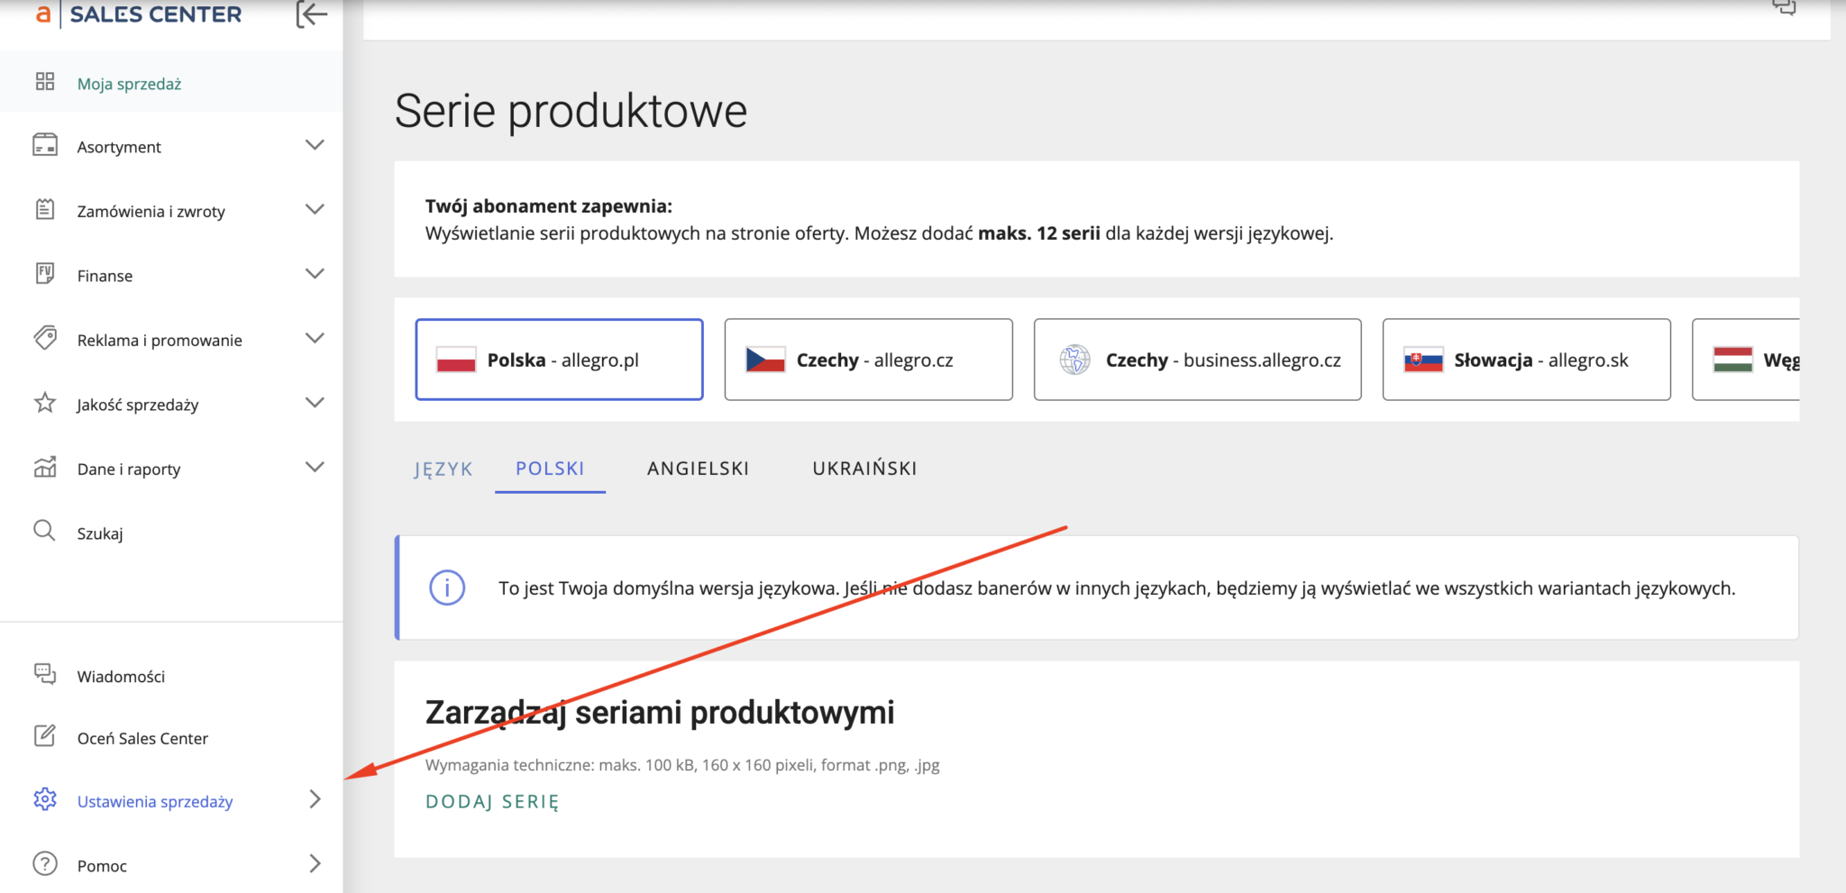Click the Finanse invoice icon
This screenshot has width=1846, height=893.
coord(45,274)
